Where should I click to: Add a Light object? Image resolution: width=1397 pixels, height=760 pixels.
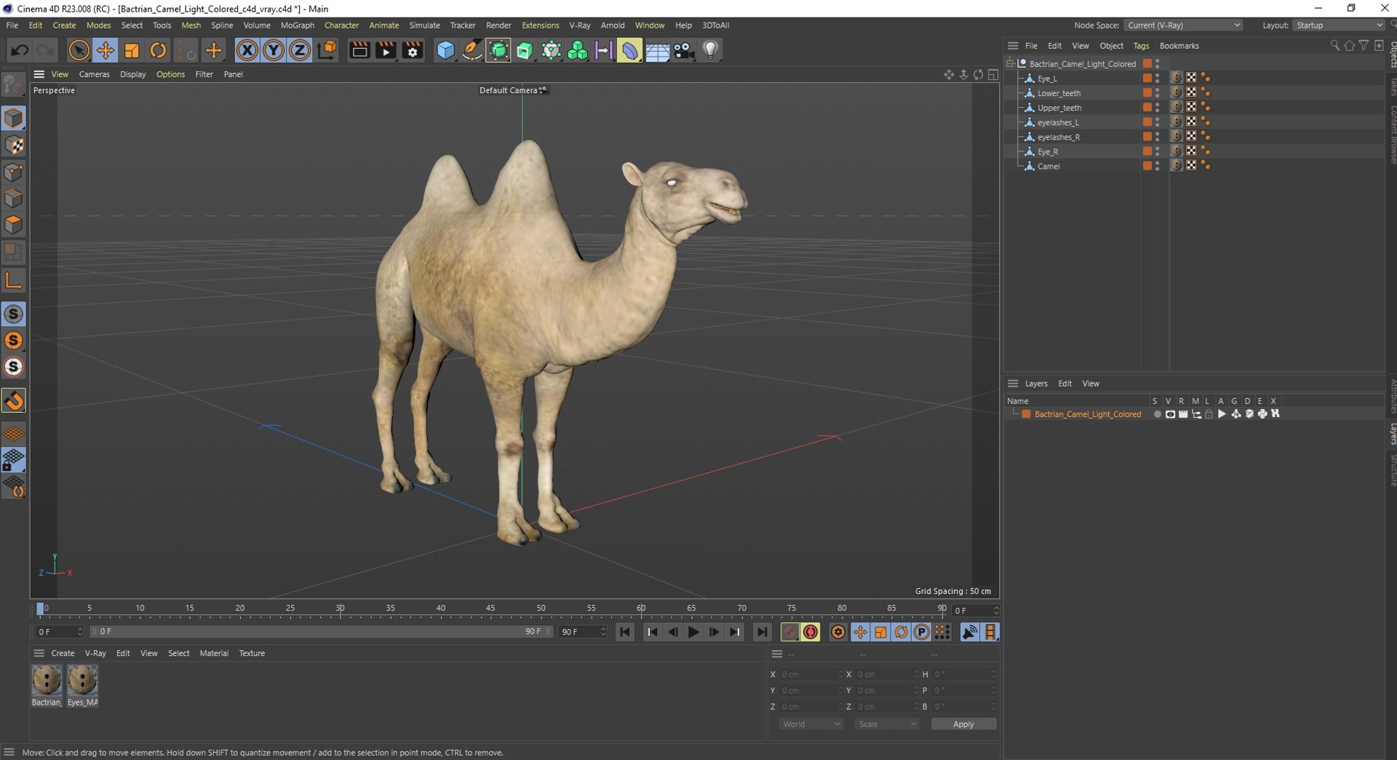pos(710,50)
